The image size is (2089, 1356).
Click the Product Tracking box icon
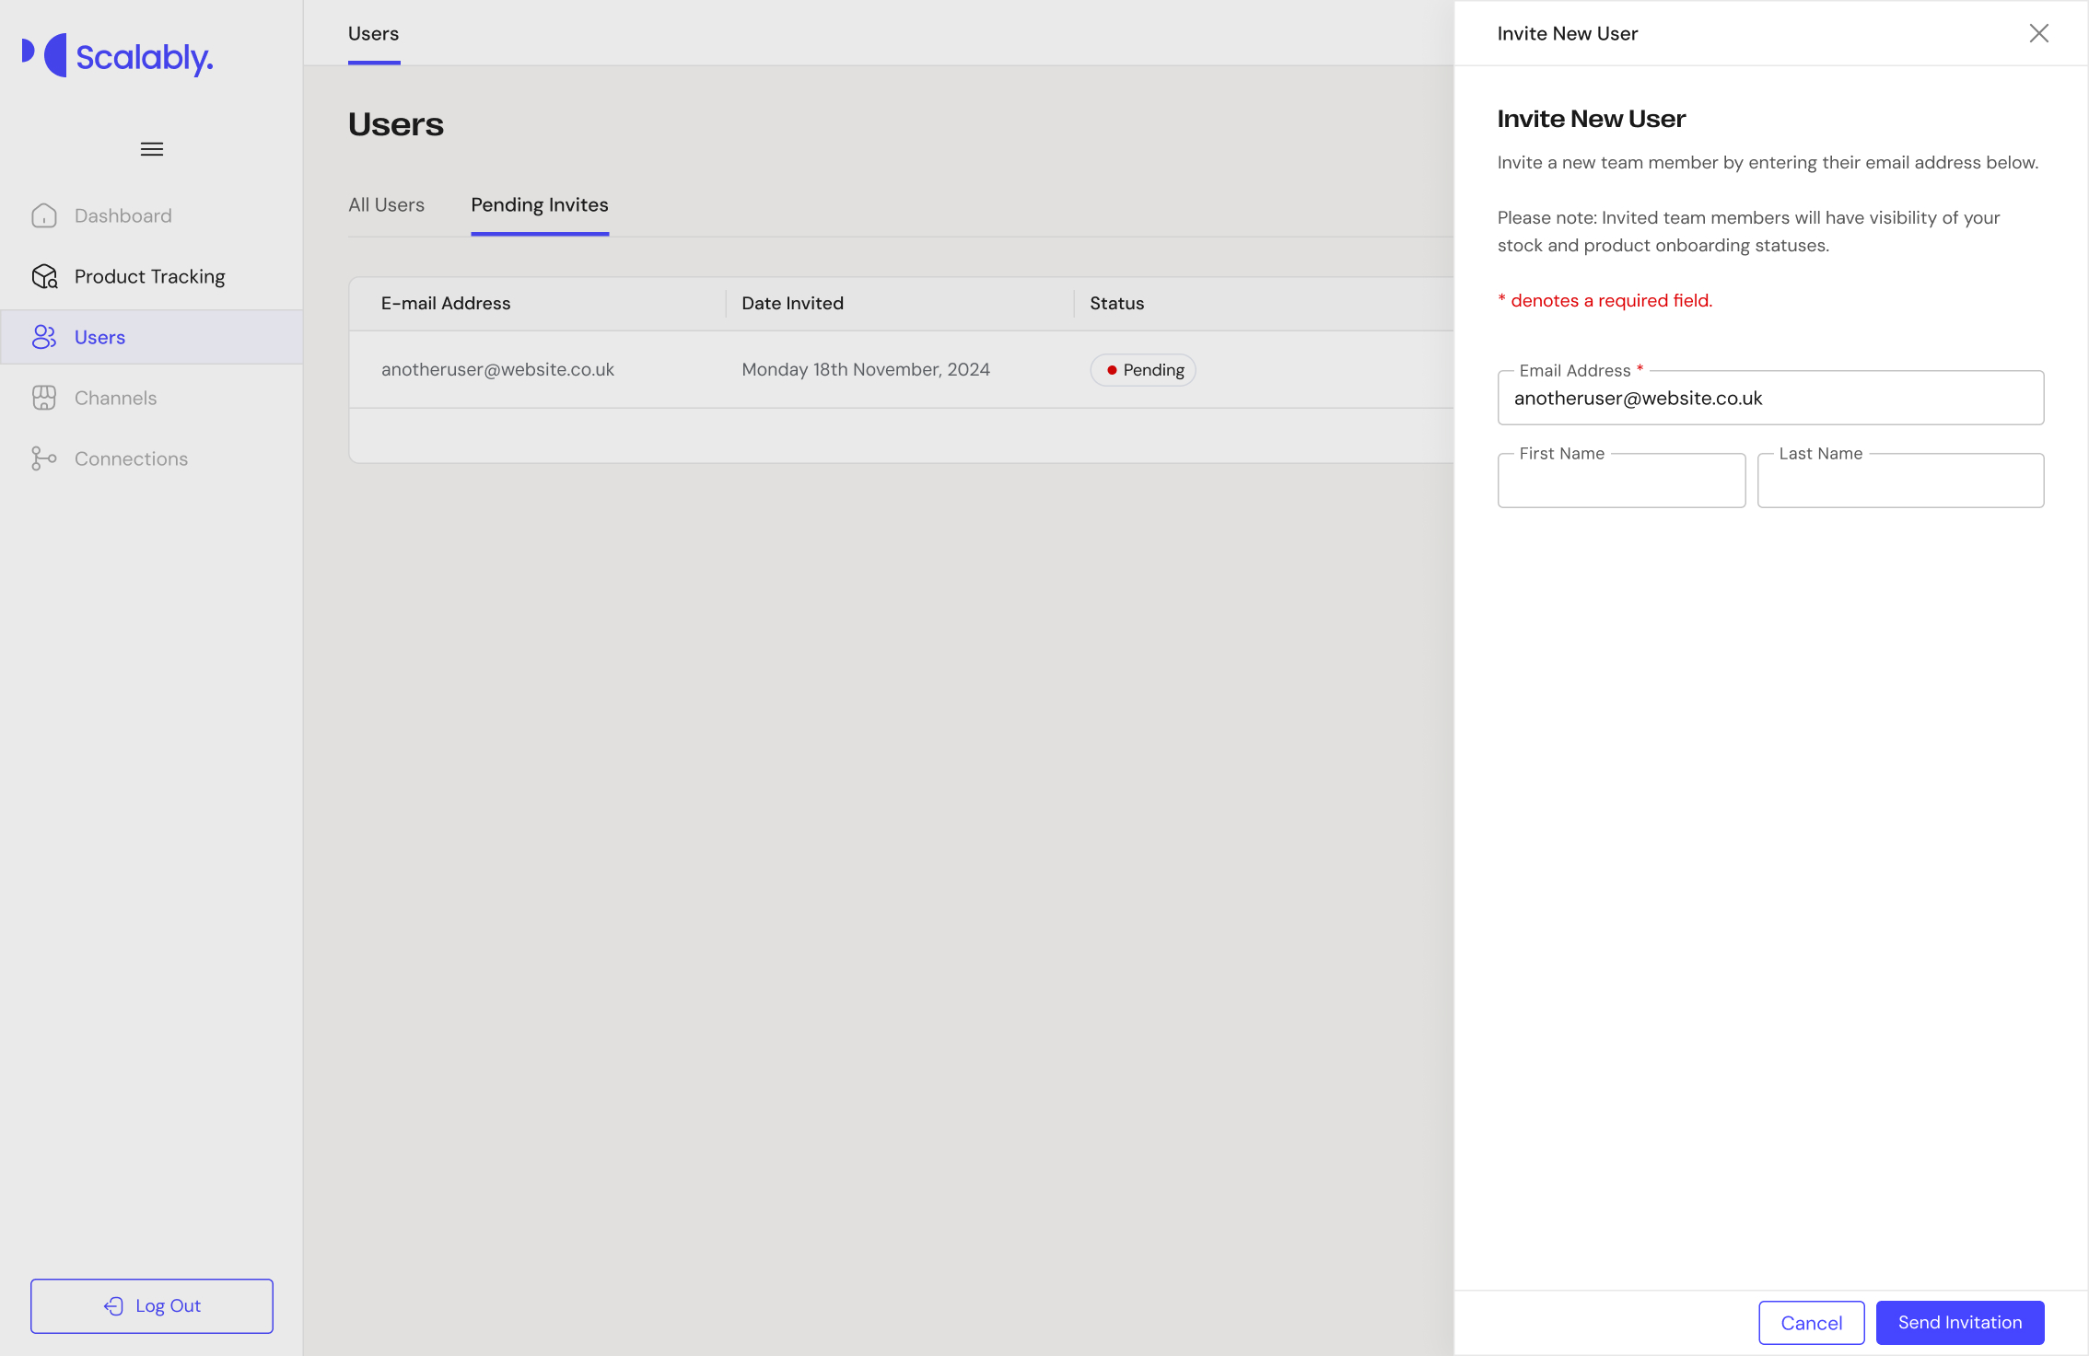coord(44,276)
